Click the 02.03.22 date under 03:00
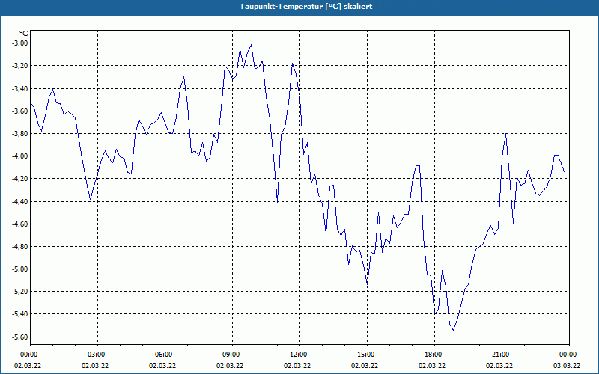The width and height of the screenshot is (599, 374). click(x=95, y=366)
